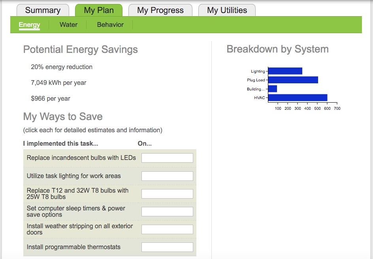
Task: Open Replace incandescent bulbs with LEDs details
Action: [x=81, y=158]
